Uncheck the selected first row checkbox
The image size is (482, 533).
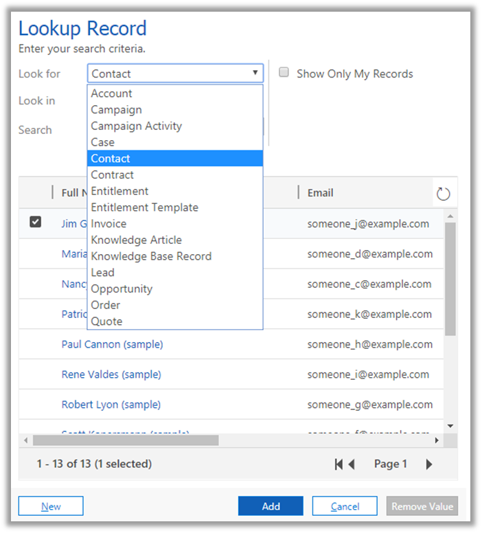(x=36, y=222)
